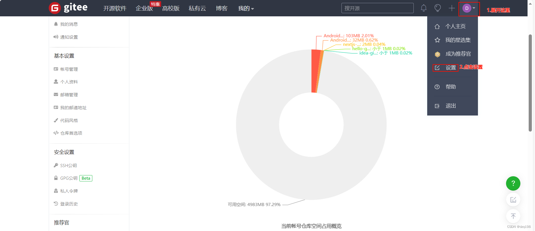535x231 pixels.
Task: Open 我的邮递地址 in sidebar
Action: tap(73, 107)
